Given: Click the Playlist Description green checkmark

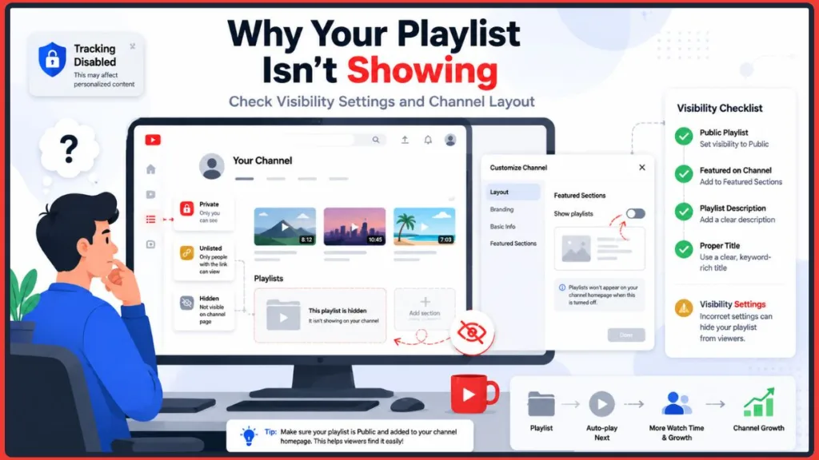Looking at the screenshot, I should click(683, 211).
